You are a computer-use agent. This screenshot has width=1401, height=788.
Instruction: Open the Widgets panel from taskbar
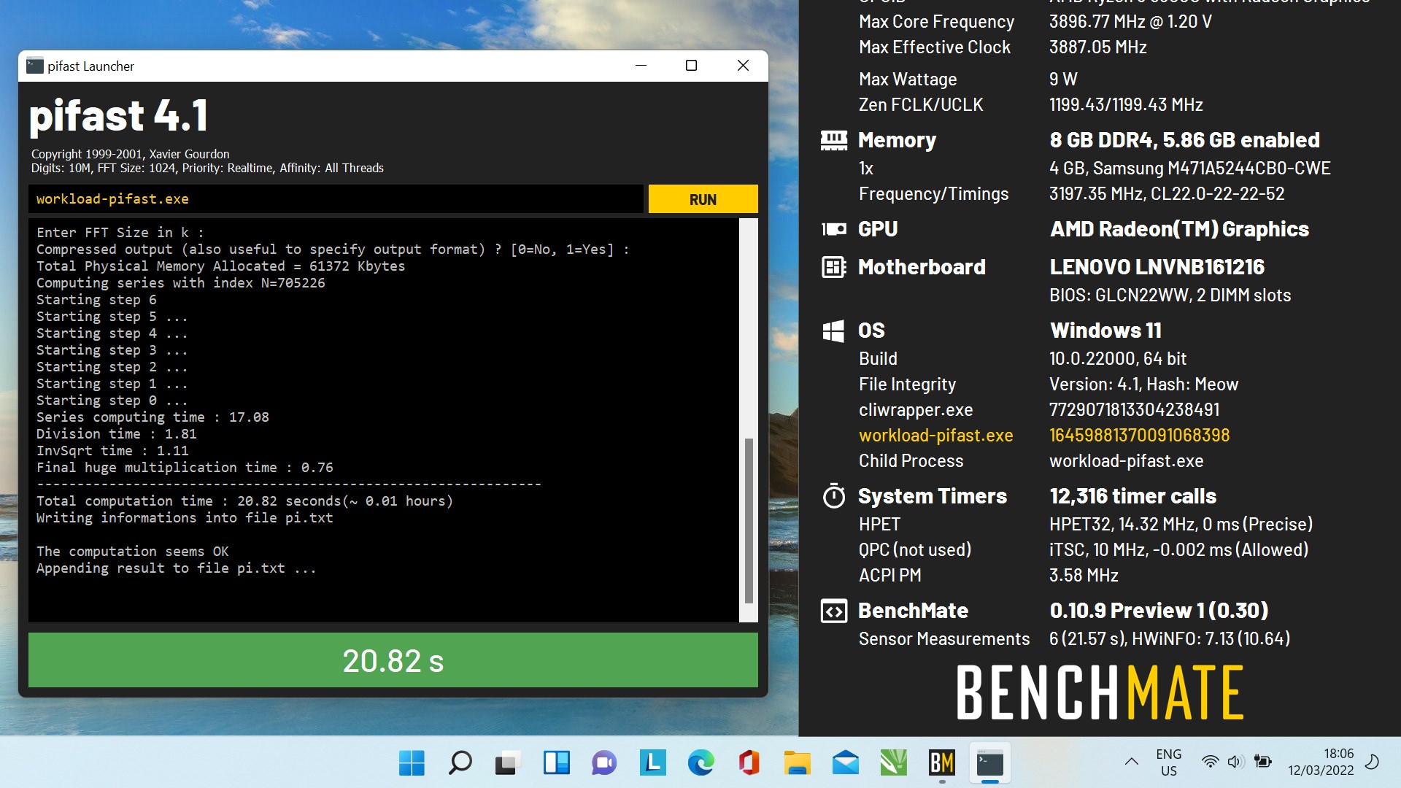point(556,763)
